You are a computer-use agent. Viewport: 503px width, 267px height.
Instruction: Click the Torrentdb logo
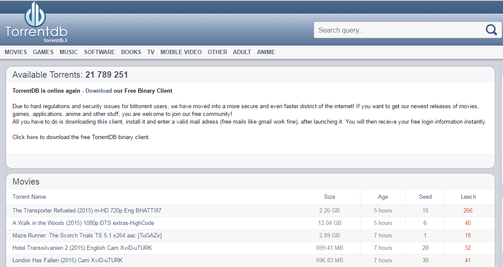(x=36, y=22)
